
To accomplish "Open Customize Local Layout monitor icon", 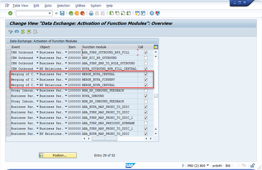I will [x=157, y=13].
